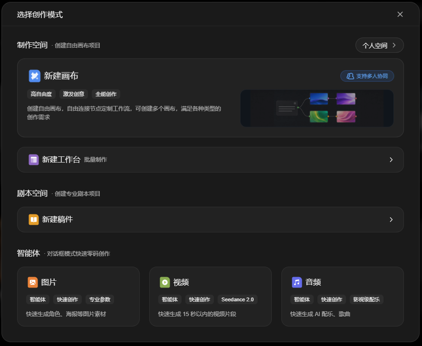Click the 高自由度 tag
422x346 pixels.
[x=41, y=94]
